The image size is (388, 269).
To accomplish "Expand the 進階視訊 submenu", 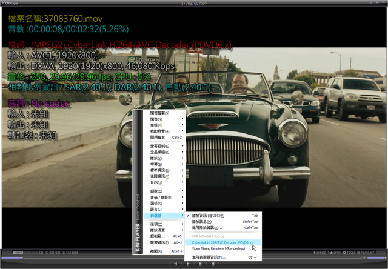I will (x=164, y=176).
